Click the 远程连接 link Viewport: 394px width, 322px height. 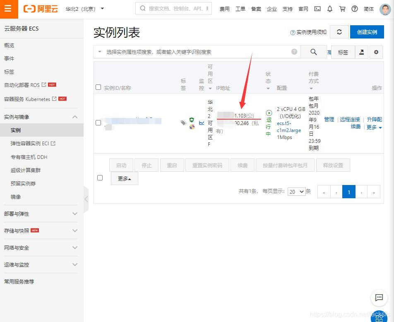pyautogui.click(x=350, y=119)
